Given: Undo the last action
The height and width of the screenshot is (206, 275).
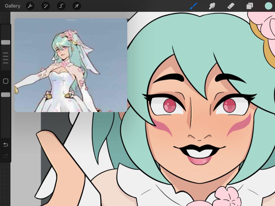Looking at the screenshot, I should tap(5, 144).
